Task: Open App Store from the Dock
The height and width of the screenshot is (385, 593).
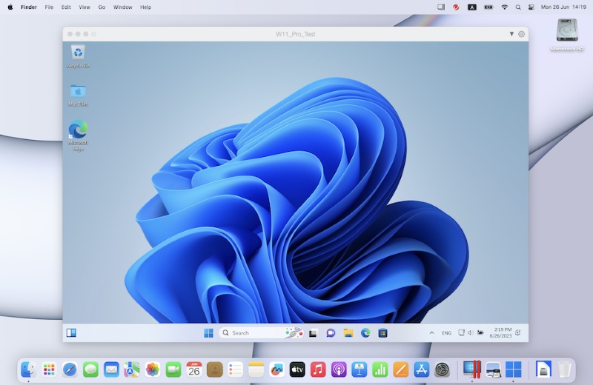Action: tap(421, 369)
